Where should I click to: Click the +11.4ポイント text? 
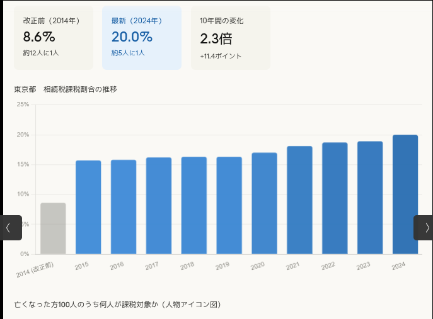[221, 56]
